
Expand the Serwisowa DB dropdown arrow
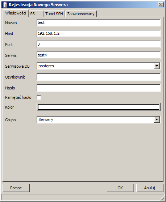click(157, 66)
